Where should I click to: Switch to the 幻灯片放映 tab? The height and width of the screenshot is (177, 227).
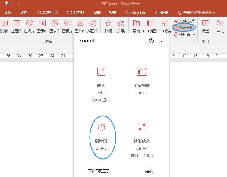tap(76, 13)
